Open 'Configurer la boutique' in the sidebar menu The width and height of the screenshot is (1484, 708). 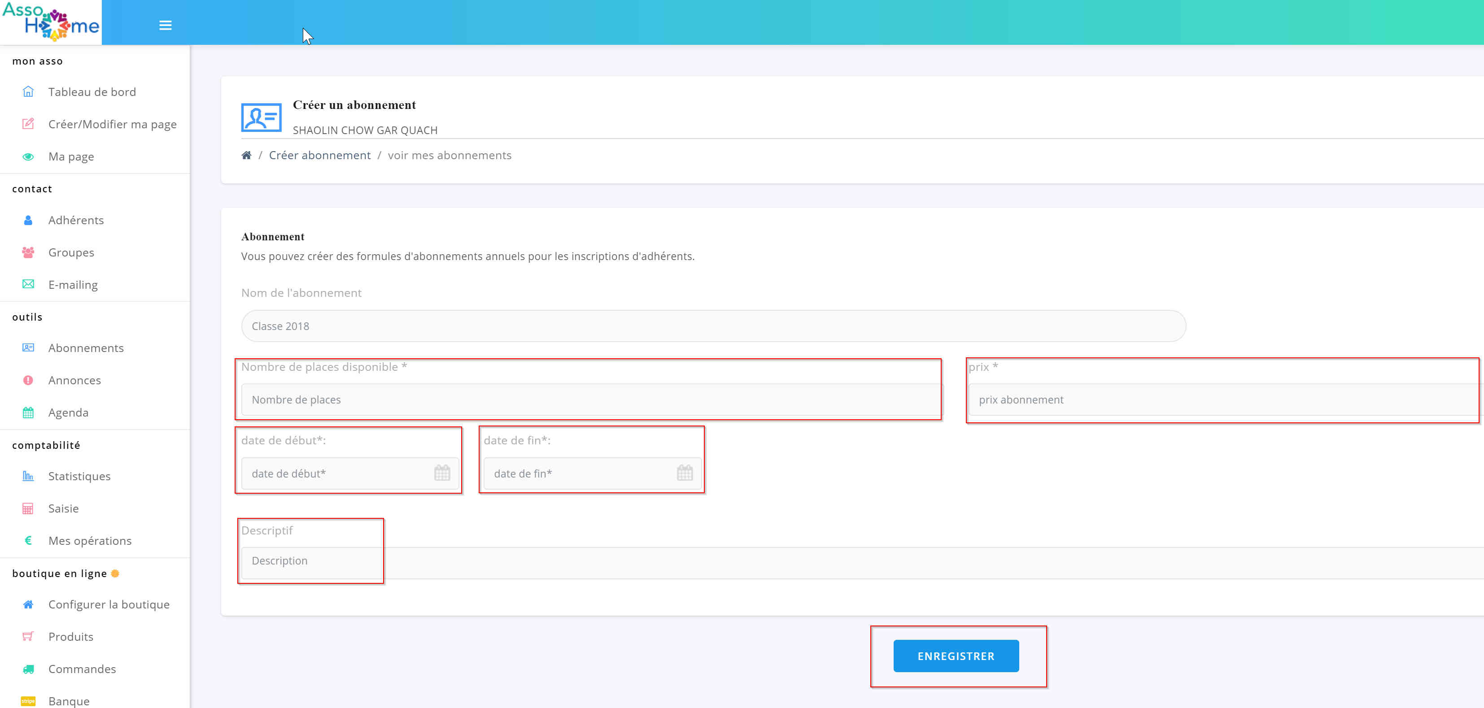pyautogui.click(x=109, y=604)
